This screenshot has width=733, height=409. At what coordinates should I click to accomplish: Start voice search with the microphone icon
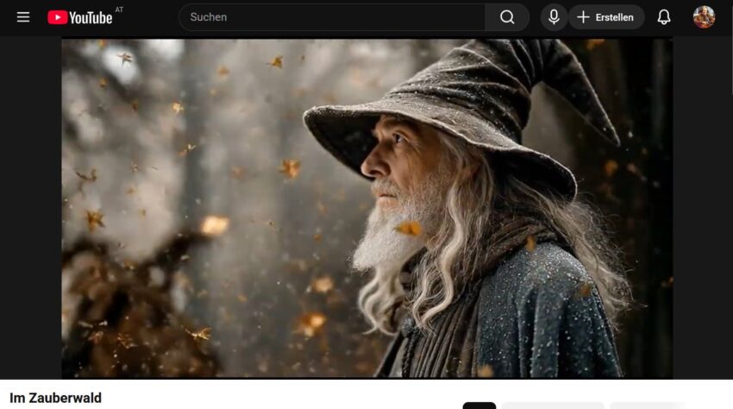pyautogui.click(x=554, y=17)
